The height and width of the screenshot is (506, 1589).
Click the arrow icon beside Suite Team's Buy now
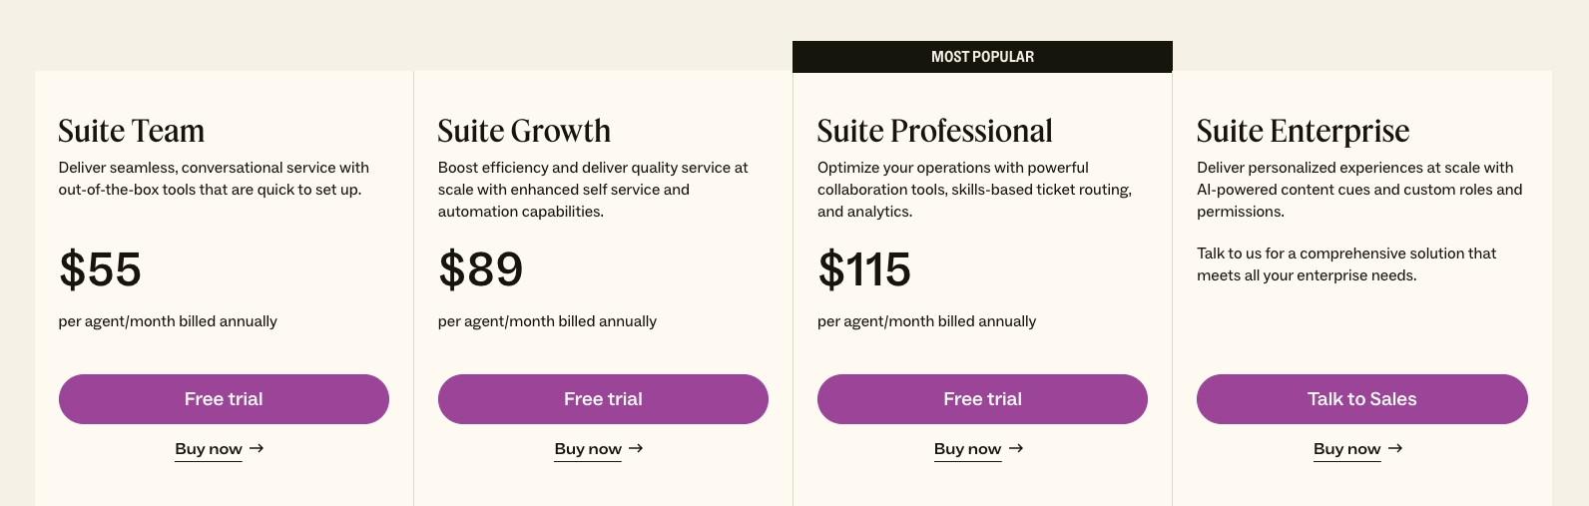257,449
